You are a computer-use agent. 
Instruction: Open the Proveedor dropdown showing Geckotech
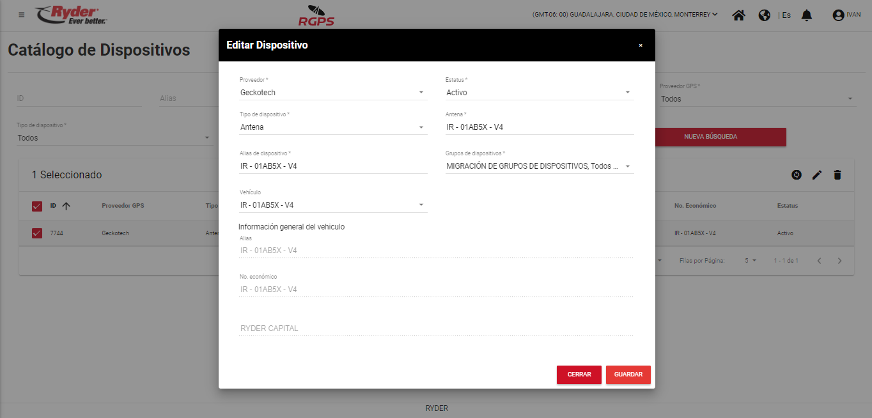pyautogui.click(x=332, y=93)
